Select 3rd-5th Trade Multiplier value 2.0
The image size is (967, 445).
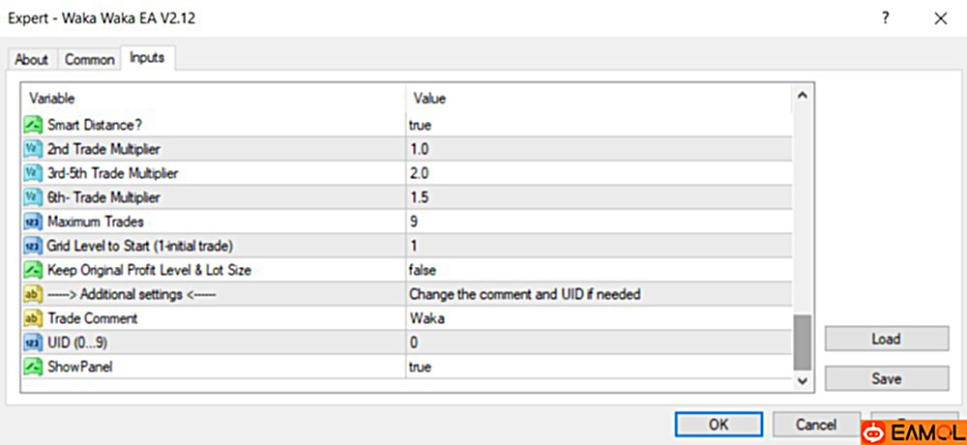420,173
